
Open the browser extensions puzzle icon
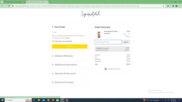(x=168, y=6)
